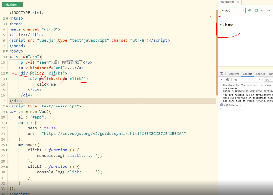Click the '#app' string on line 20
273x195 pixels.
point(37,117)
